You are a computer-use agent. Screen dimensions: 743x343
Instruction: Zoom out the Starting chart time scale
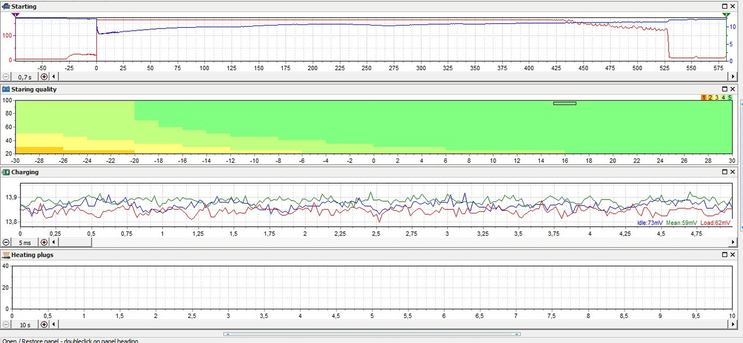pyautogui.click(x=6, y=77)
